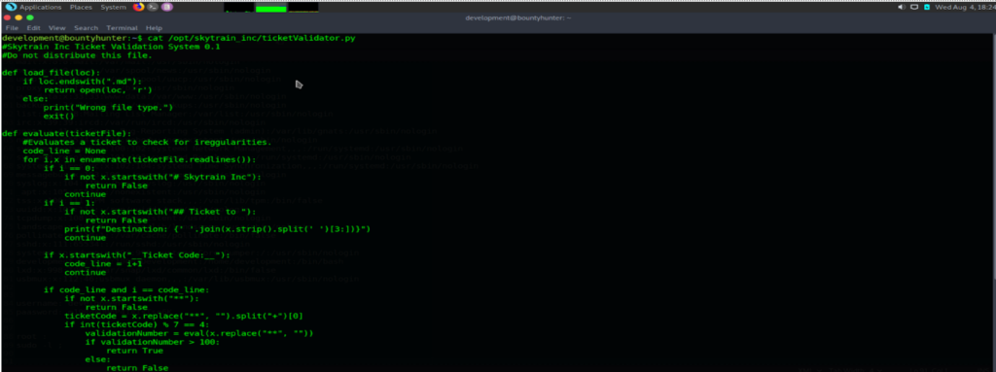Click the volume speaker tray icon
The image size is (996, 372).
click(902, 7)
